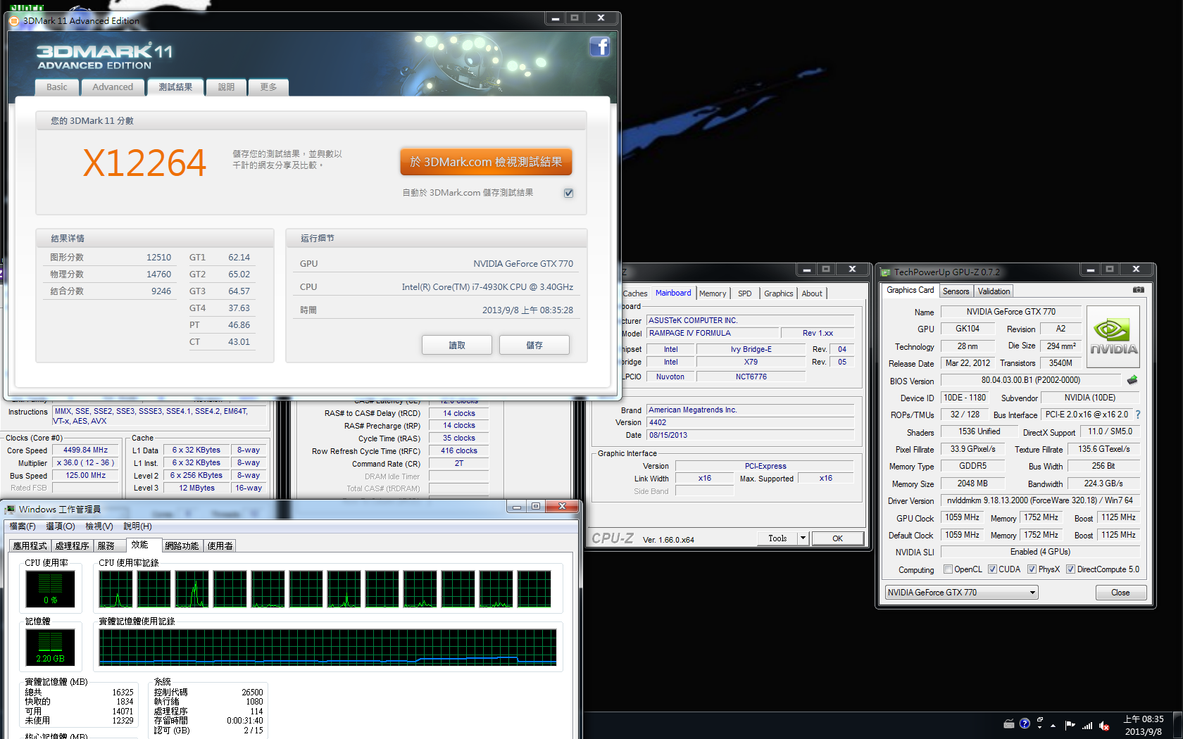The image size is (1183, 739).
Task: Switch to the Basic tab in 3DMark
Action: [57, 87]
